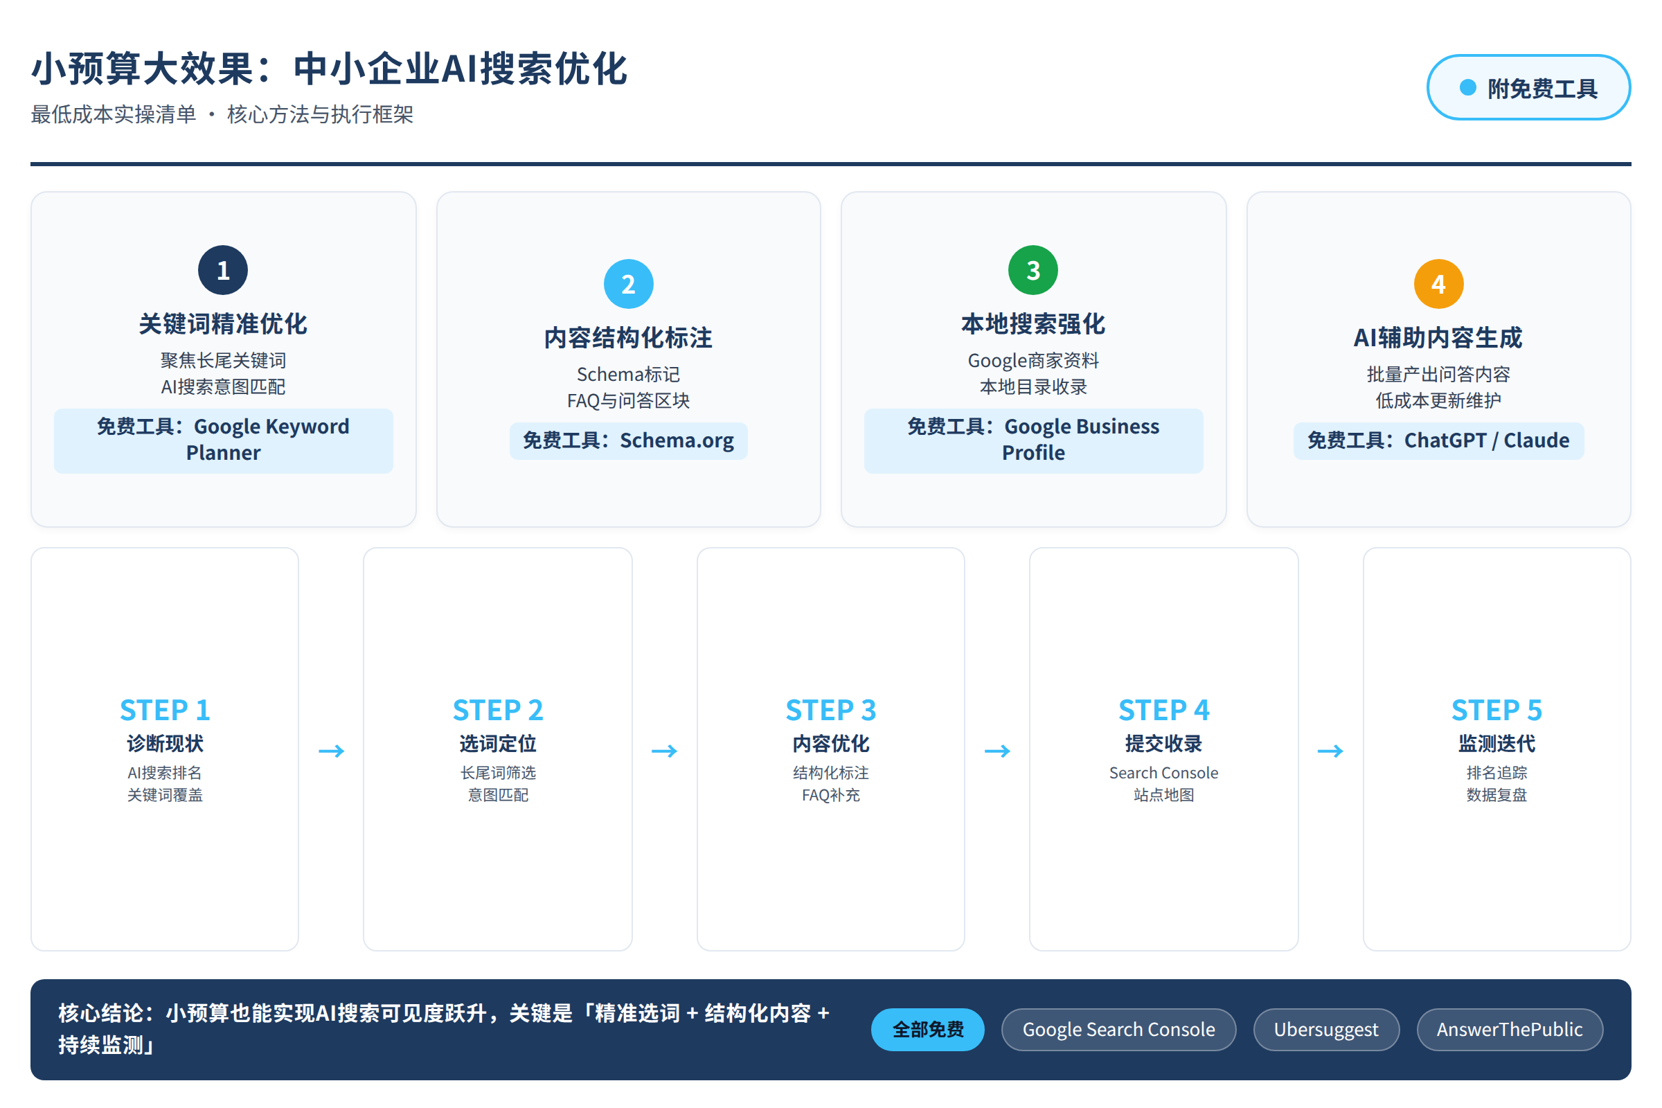Click the 附免费工具 badge
This screenshot has width=1662, height=1108.
(1528, 88)
